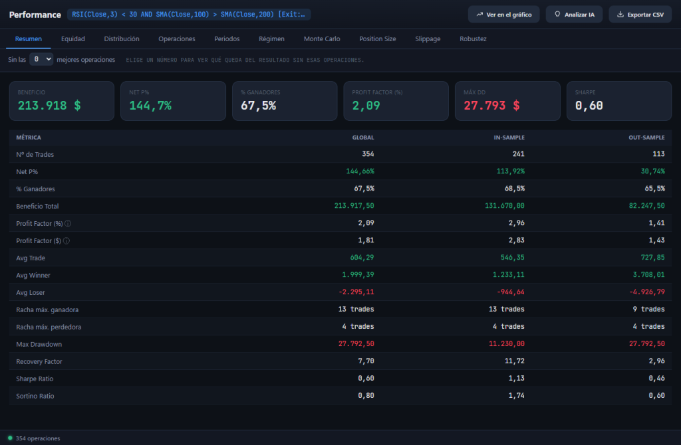Click the Analizar IA button

coord(574,15)
